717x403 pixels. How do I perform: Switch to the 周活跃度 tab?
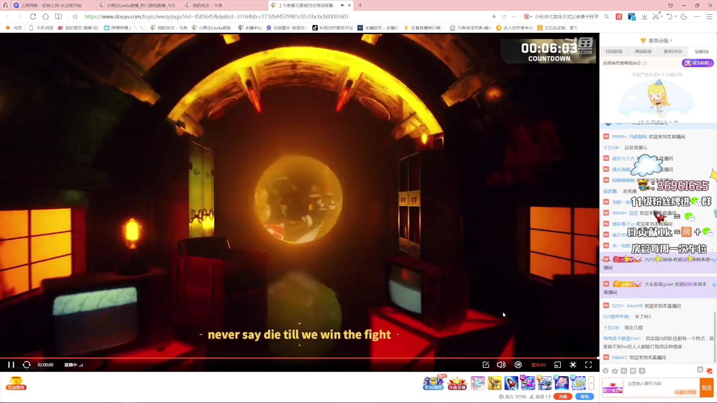click(643, 51)
